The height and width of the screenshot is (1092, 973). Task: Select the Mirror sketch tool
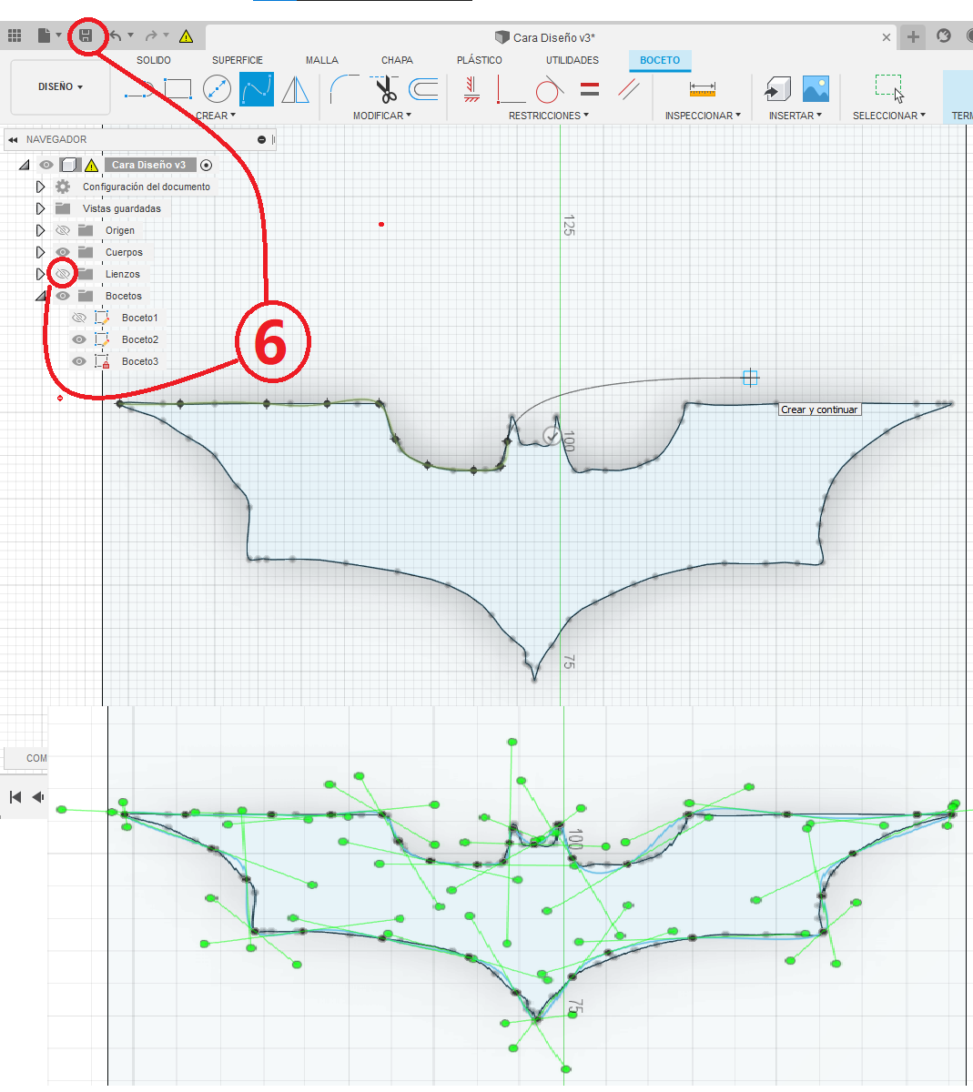click(x=295, y=90)
